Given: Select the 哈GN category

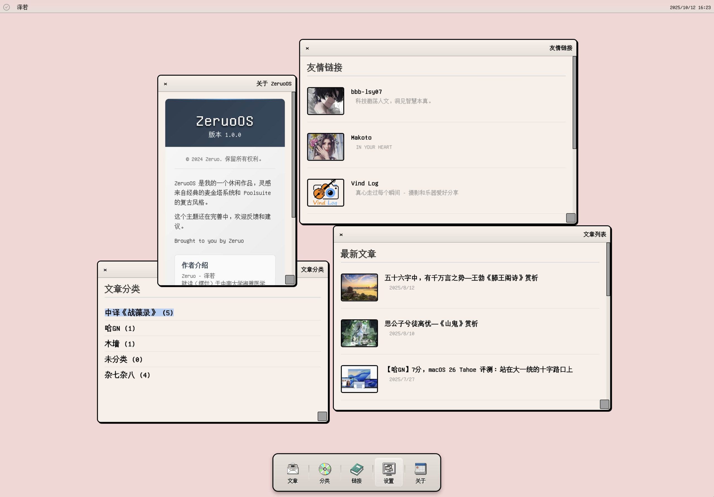Looking at the screenshot, I should pos(120,329).
